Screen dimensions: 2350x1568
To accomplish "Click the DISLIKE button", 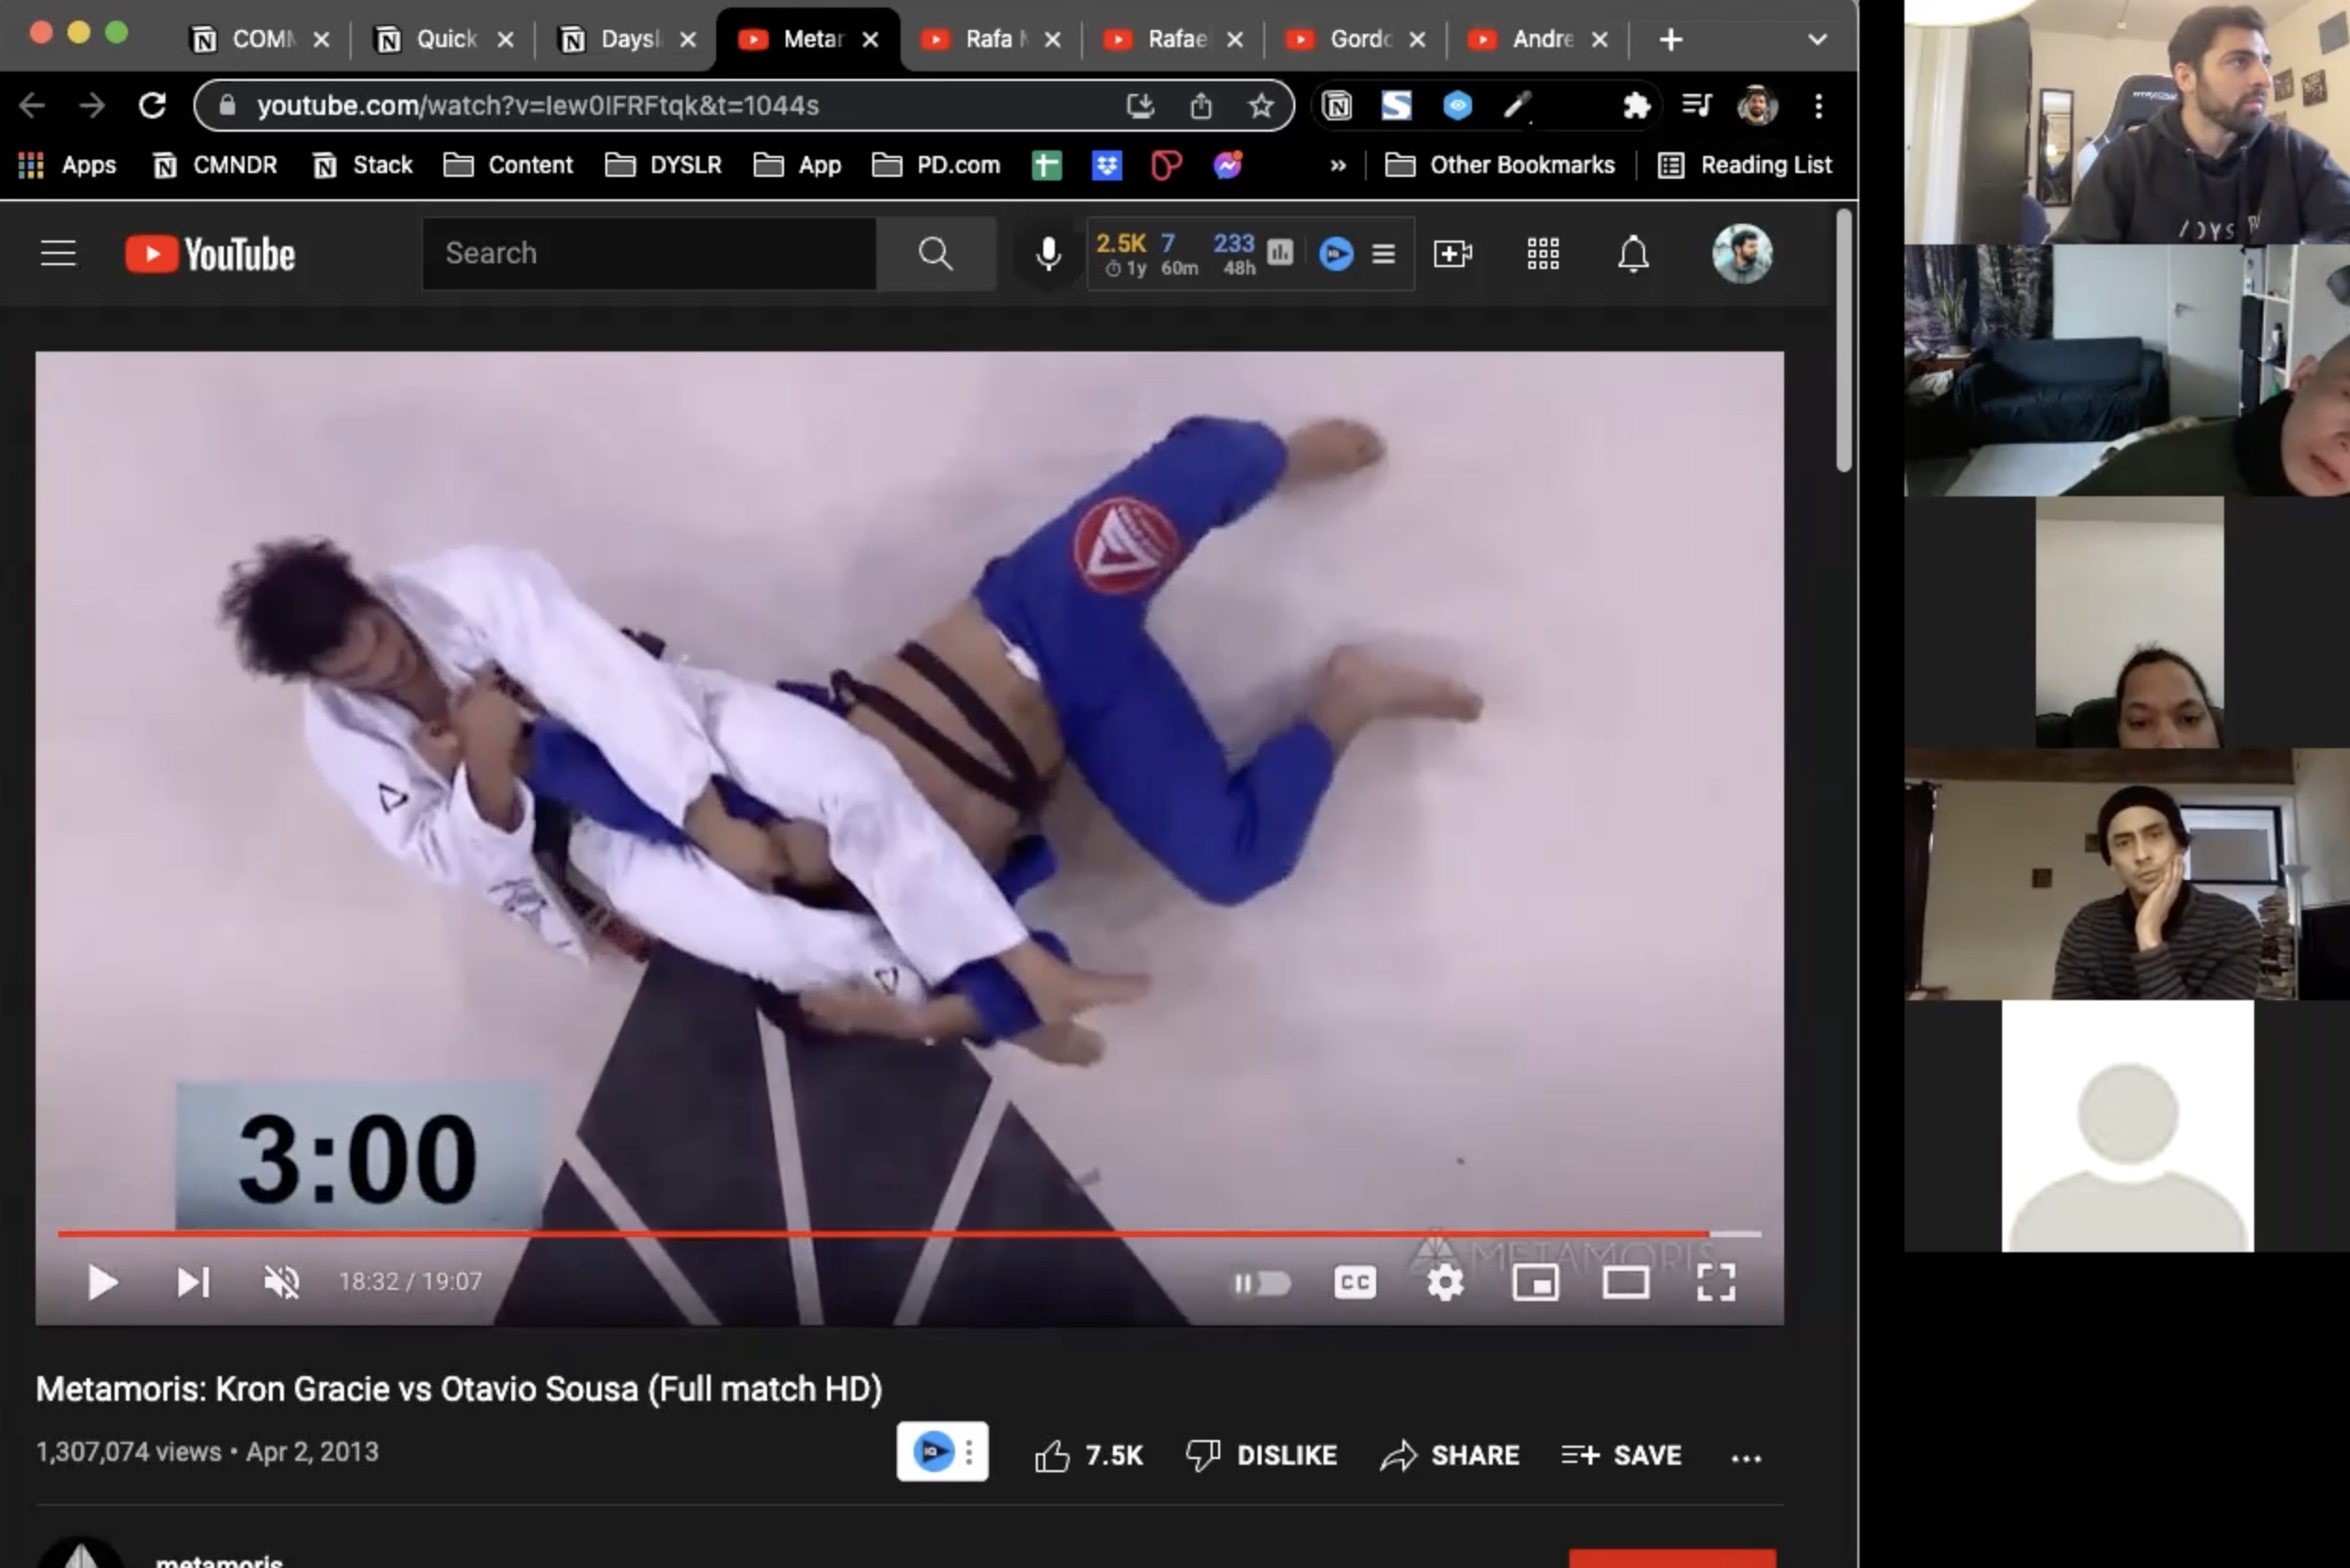I will (x=1261, y=1455).
